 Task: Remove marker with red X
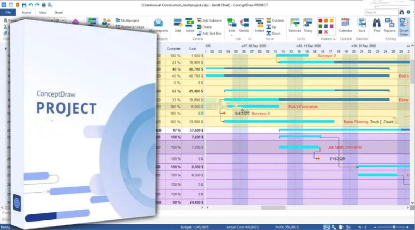(326, 32)
